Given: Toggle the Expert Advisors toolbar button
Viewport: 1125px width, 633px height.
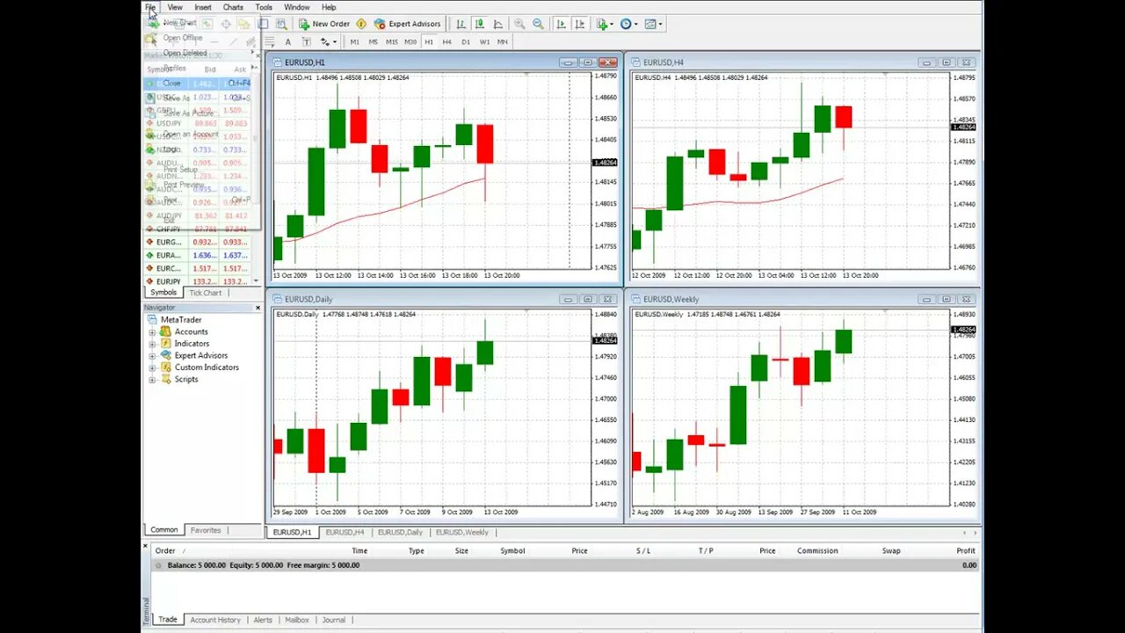Looking at the screenshot, I should (407, 24).
